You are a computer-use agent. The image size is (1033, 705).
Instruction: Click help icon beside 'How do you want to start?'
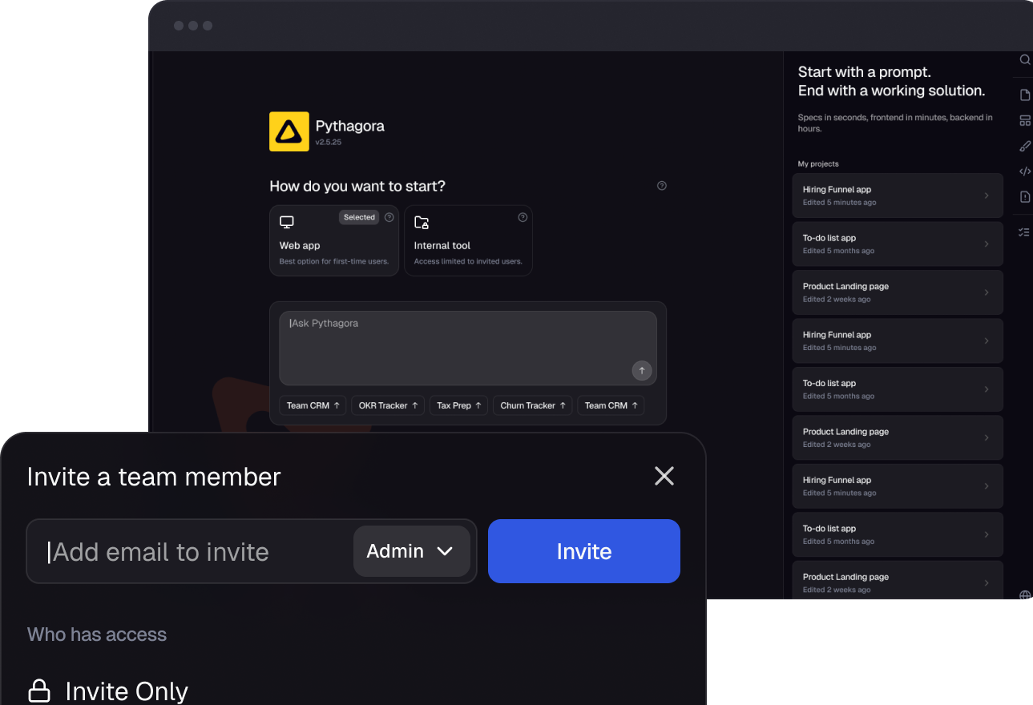tap(662, 186)
